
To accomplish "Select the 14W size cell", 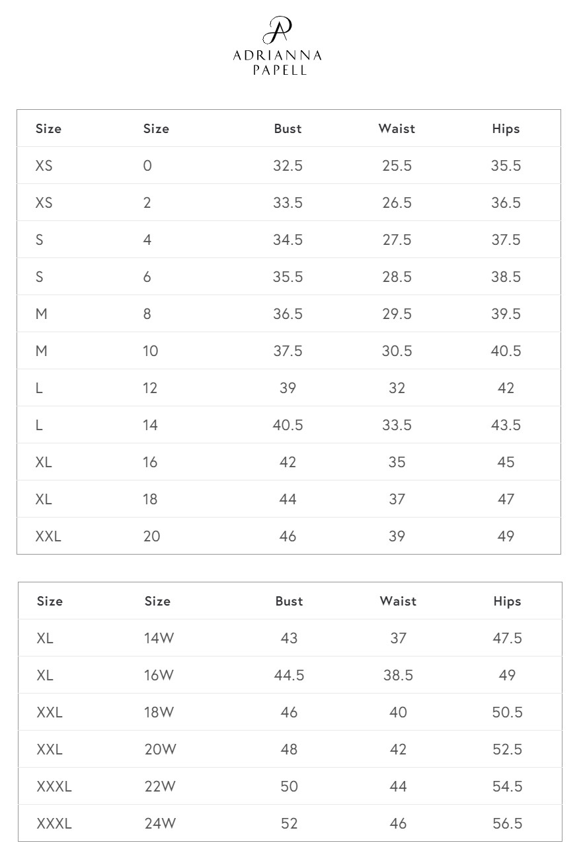I will 159,639.
